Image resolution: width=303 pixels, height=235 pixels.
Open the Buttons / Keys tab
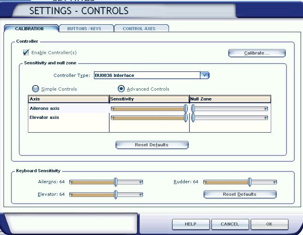coord(86,29)
